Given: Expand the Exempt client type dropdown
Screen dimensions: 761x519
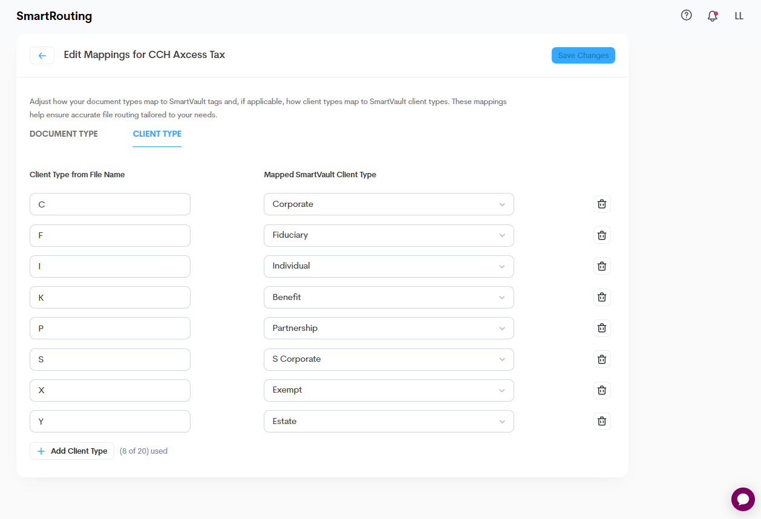Looking at the screenshot, I should [x=388, y=390].
